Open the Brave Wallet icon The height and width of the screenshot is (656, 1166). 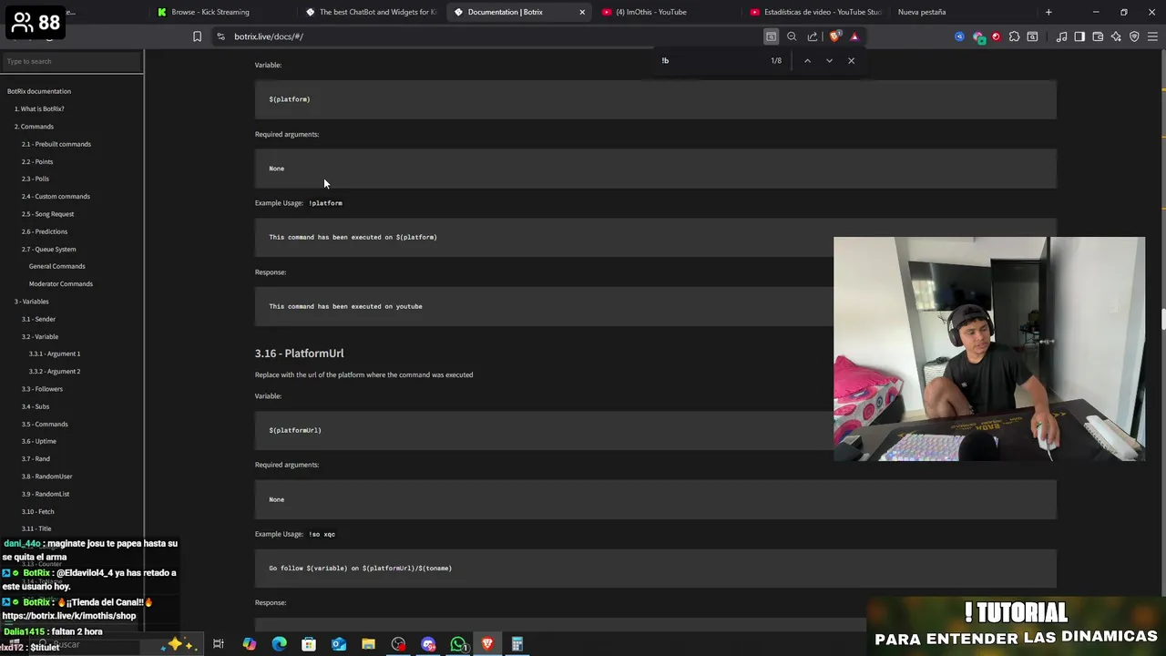pos(1098,36)
